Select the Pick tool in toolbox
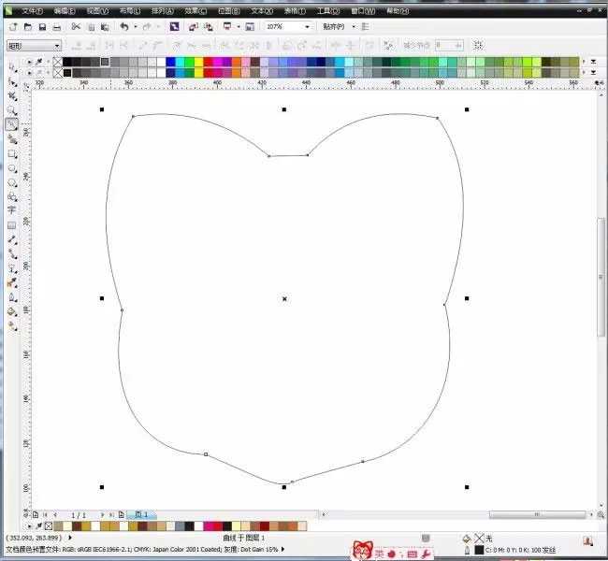 [12, 67]
